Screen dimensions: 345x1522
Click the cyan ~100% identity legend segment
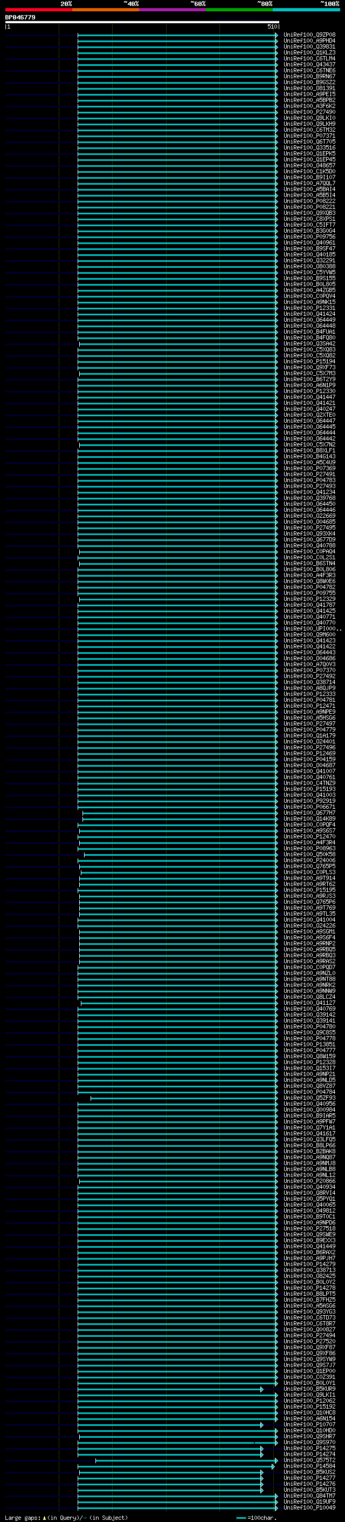pyautogui.click(x=306, y=10)
